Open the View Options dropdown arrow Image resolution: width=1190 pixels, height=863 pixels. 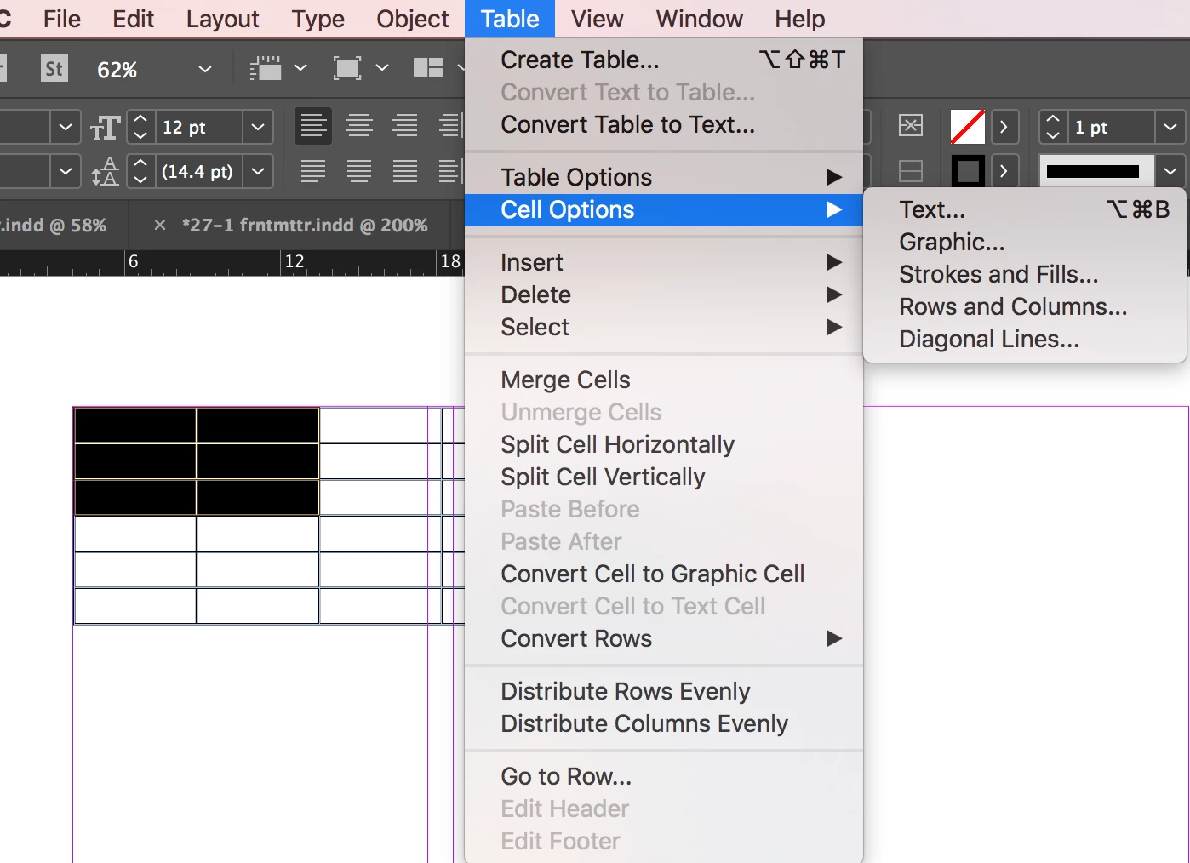point(300,67)
